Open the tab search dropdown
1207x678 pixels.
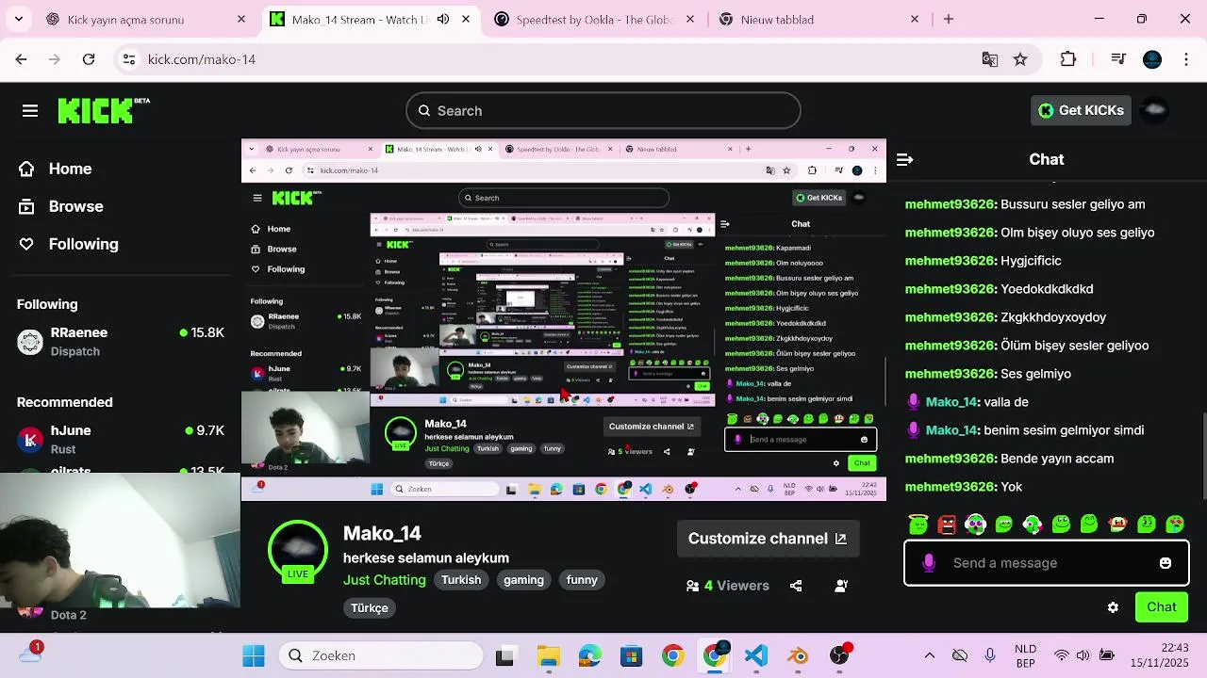click(20, 19)
